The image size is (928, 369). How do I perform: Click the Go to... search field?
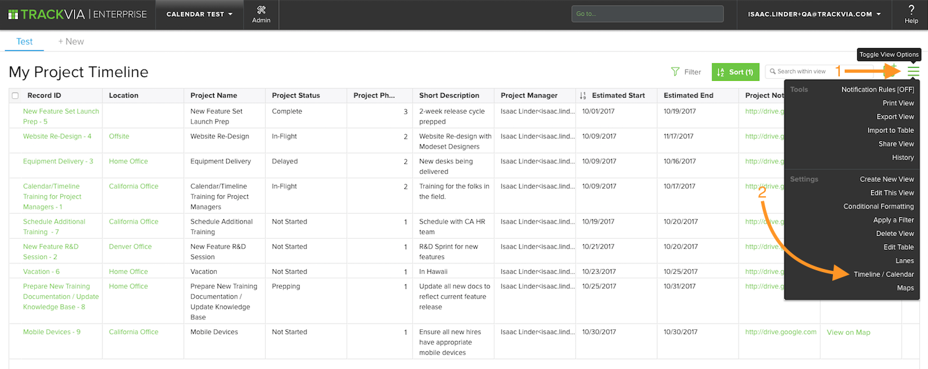[647, 14]
